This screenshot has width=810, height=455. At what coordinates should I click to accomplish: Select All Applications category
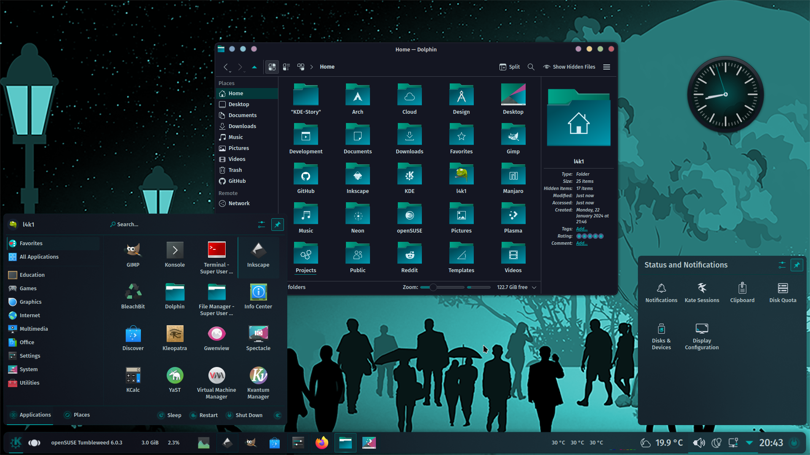pyautogui.click(x=53, y=257)
